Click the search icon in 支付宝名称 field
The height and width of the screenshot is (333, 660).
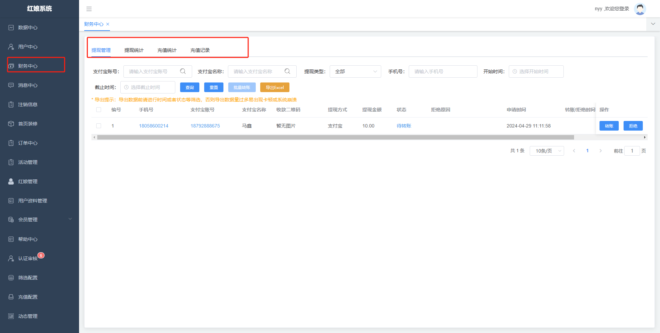click(x=287, y=71)
